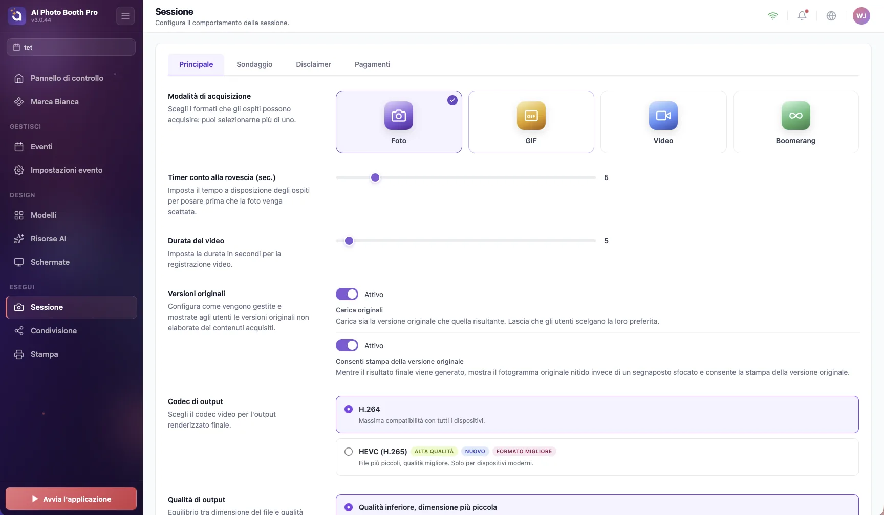Open the tet event selector
This screenshot has width=884, height=515.
point(71,47)
